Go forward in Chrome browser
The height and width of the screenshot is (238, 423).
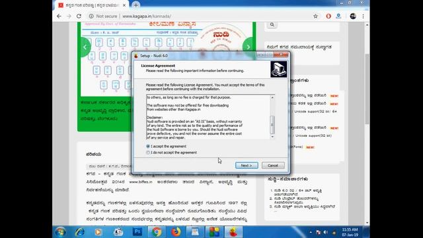click(x=69, y=16)
